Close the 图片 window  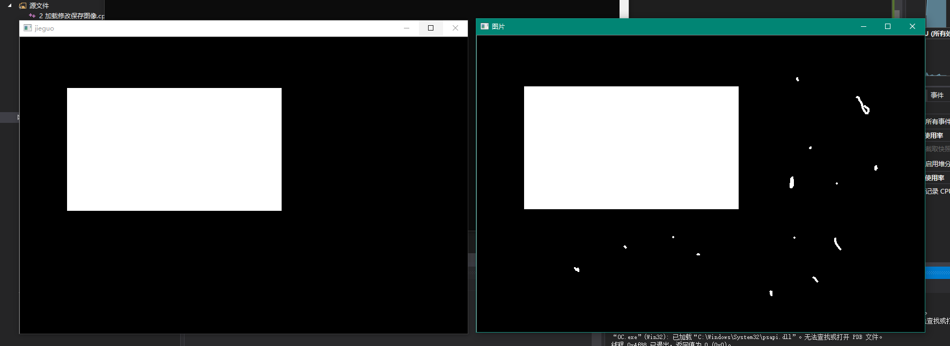[x=912, y=26]
